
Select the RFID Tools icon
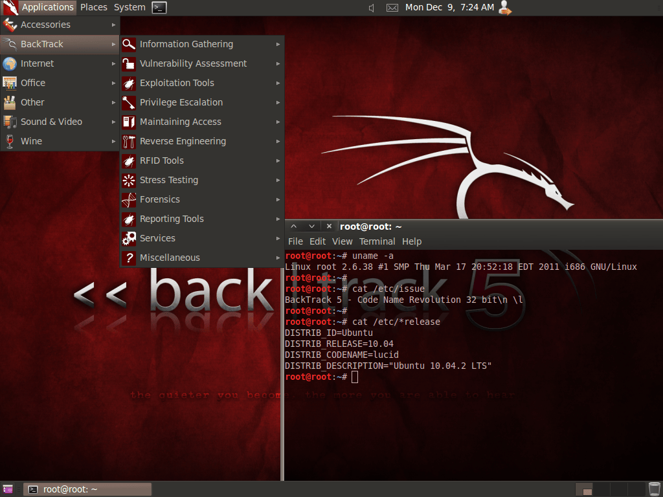coord(129,160)
